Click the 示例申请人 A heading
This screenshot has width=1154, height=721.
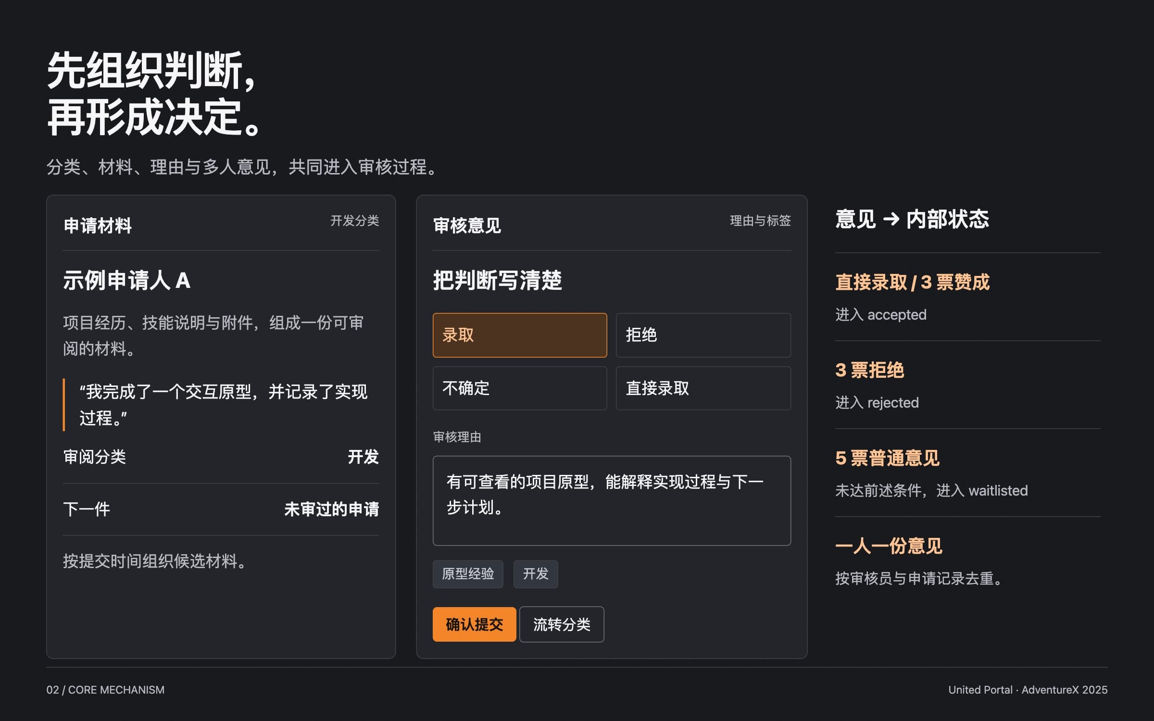127,280
